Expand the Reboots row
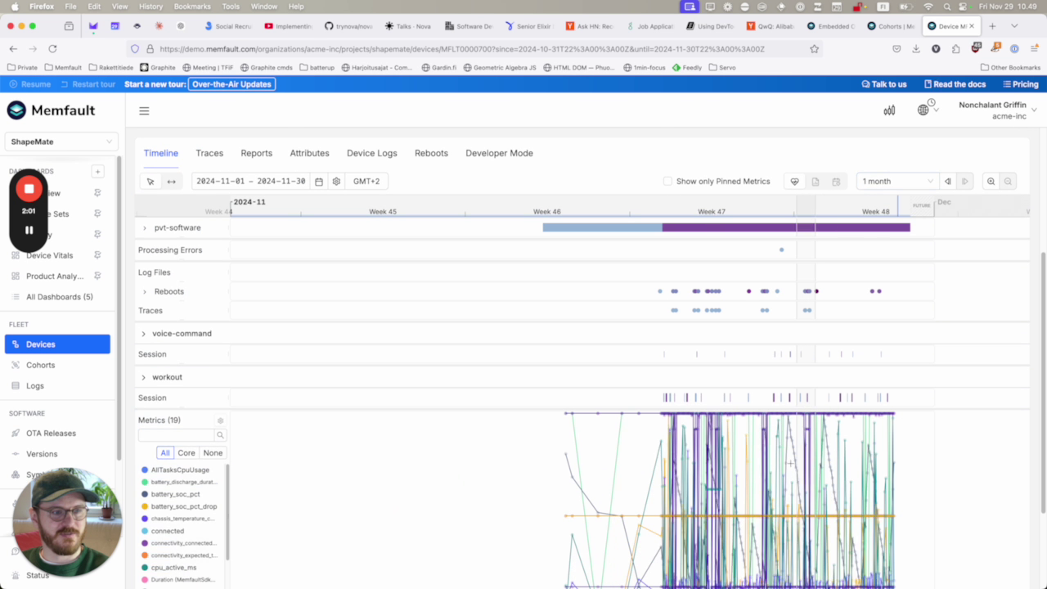Image resolution: width=1047 pixels, height=589 pixels. pyautogui.click(x=145, y=292)
